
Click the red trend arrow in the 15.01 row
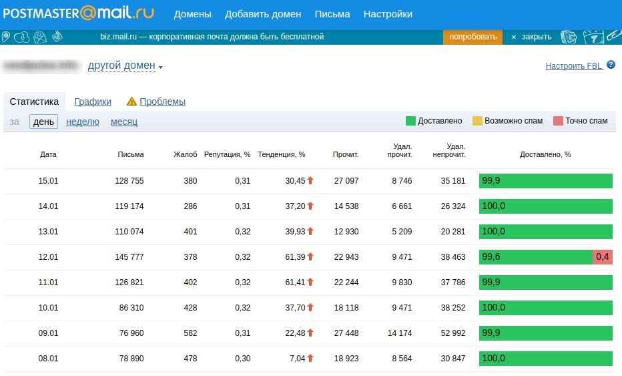pyautogui.click(x=310, y=181)
